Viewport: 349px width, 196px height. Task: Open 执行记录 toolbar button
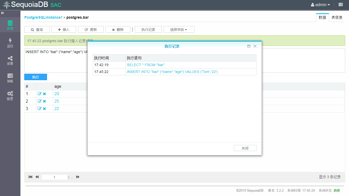[148, 30]
